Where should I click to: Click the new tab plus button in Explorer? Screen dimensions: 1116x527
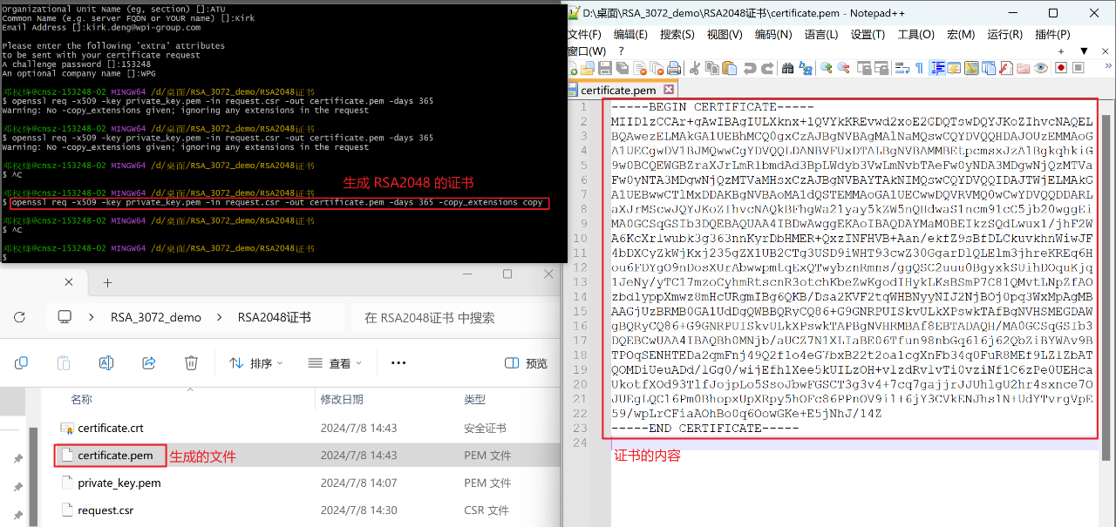click(x=106, y=281)
